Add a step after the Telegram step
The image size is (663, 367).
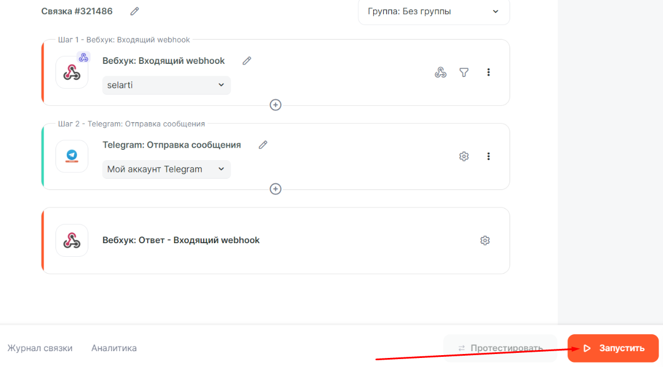tap(276, 189)
